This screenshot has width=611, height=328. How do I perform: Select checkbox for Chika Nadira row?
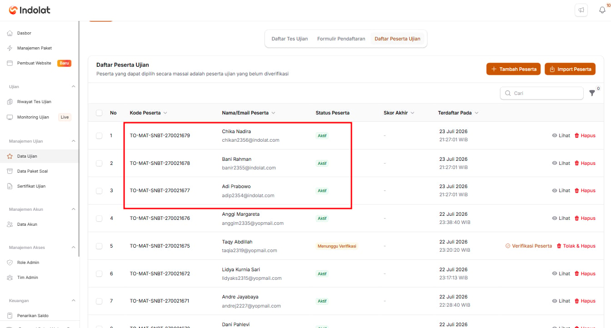tap(99, 135)
